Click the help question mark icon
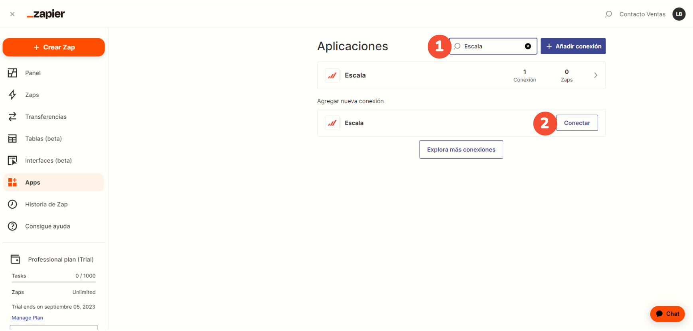This screenshot has height=331, width=693. [x=12, y=226]
